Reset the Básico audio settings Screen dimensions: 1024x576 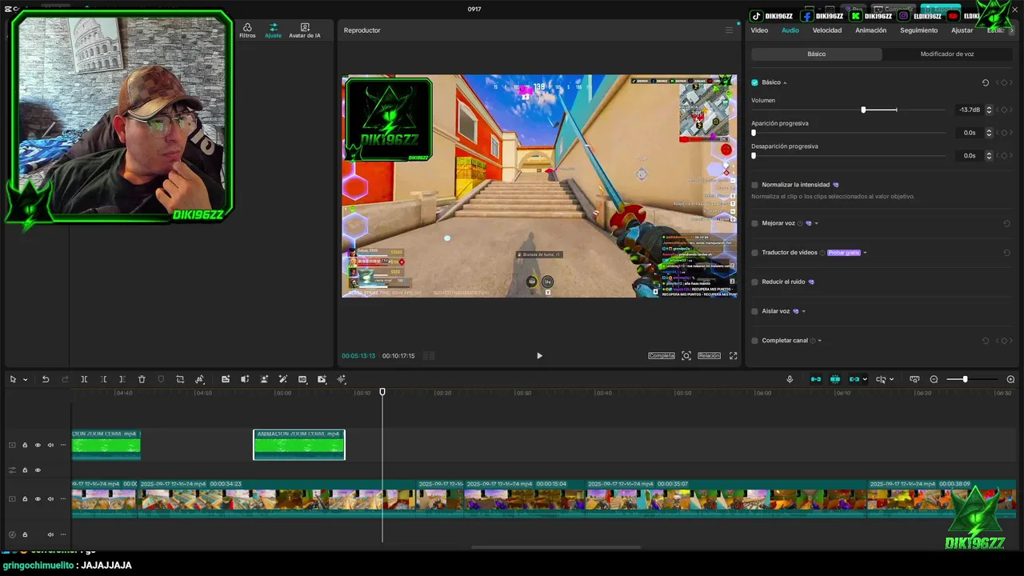[x=986, y=82]
